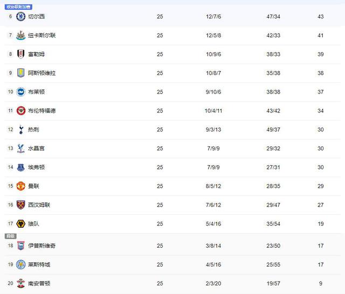Click the West Ham United crest

coord(20,205)
